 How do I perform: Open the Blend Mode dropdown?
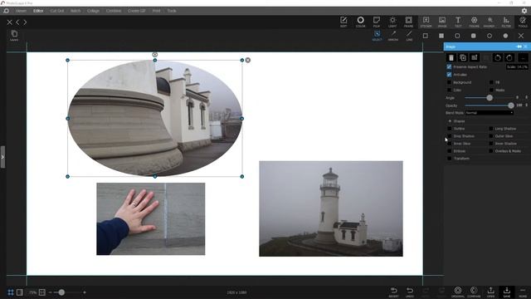point(489,113)
